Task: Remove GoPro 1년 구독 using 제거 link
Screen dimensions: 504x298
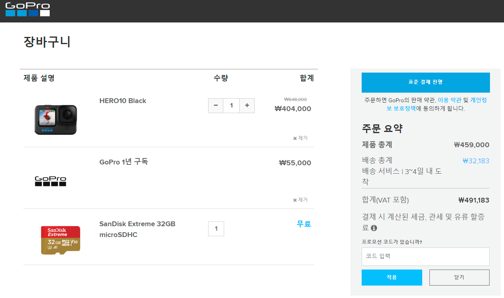Action: (x=300, y=200)
